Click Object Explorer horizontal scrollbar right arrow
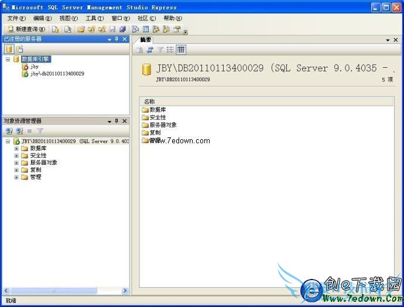 (x=125, y=291)
